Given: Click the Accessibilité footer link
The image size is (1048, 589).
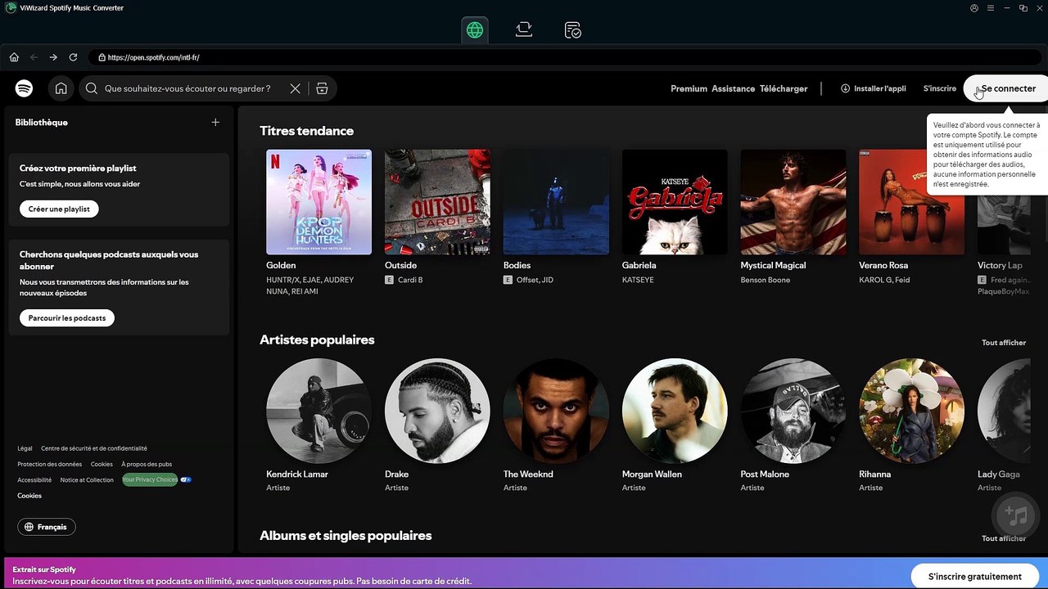Looking at the screenshot, I should pyautogui.click(x=34, y=479).
